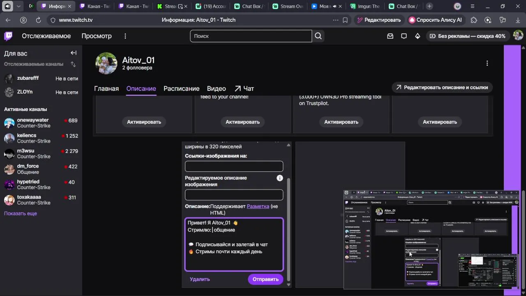
Task: Click "Без рекламы — скидка 40%" button
Action: click(x=468, y=36)
